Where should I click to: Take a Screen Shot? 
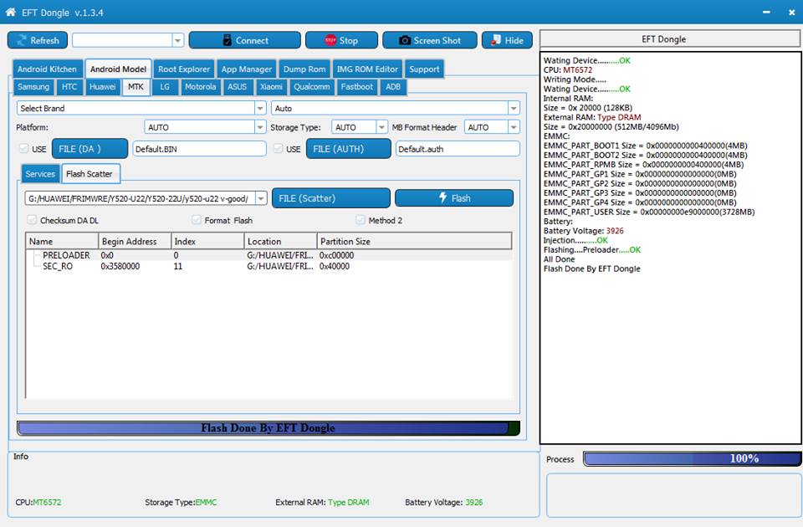tap(430, 40)
